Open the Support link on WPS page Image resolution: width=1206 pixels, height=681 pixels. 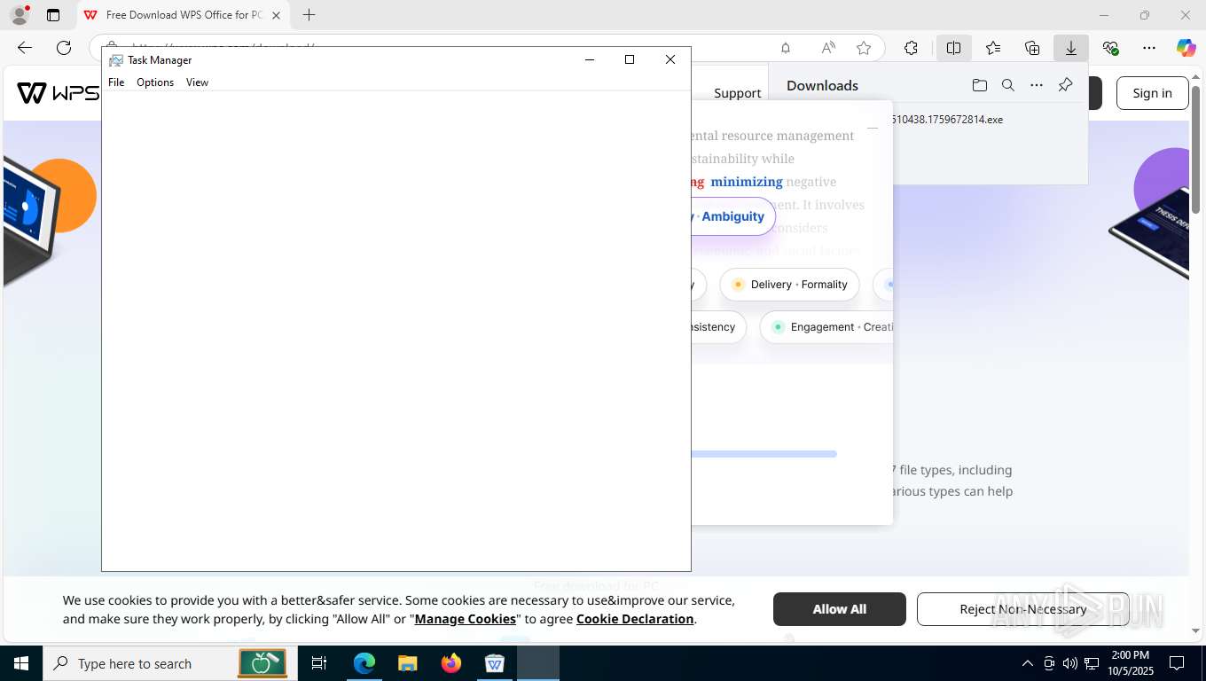[x=737, y=93]
